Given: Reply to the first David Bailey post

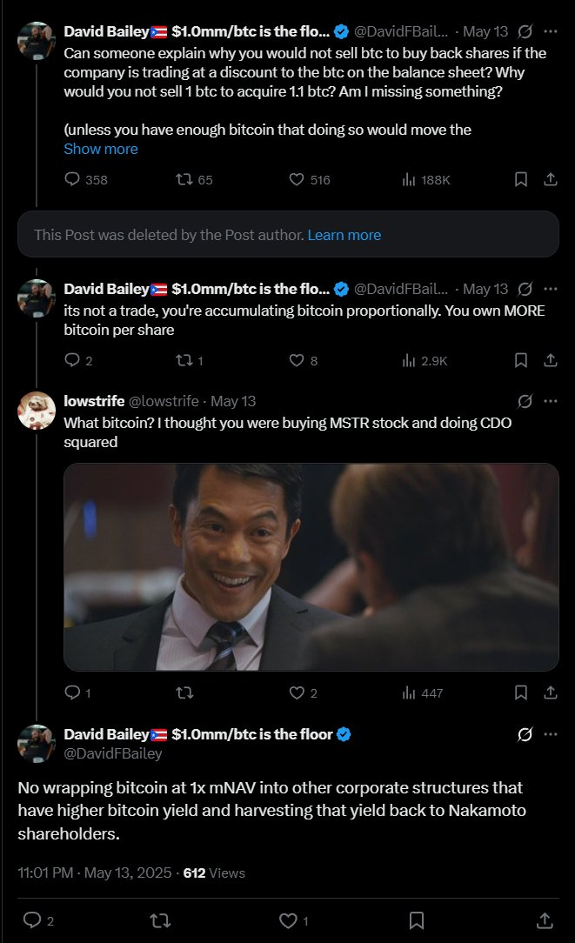Looking at the screenshot, I should [73, 179].
